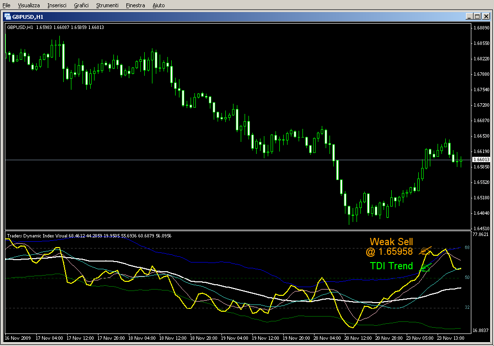
Task: Click the 17 Nov 12:00 time label
Action: tap(81, 338)
